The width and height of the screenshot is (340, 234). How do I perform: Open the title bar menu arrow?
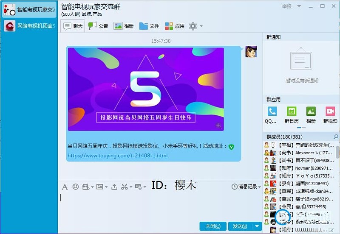coord(299,6)
